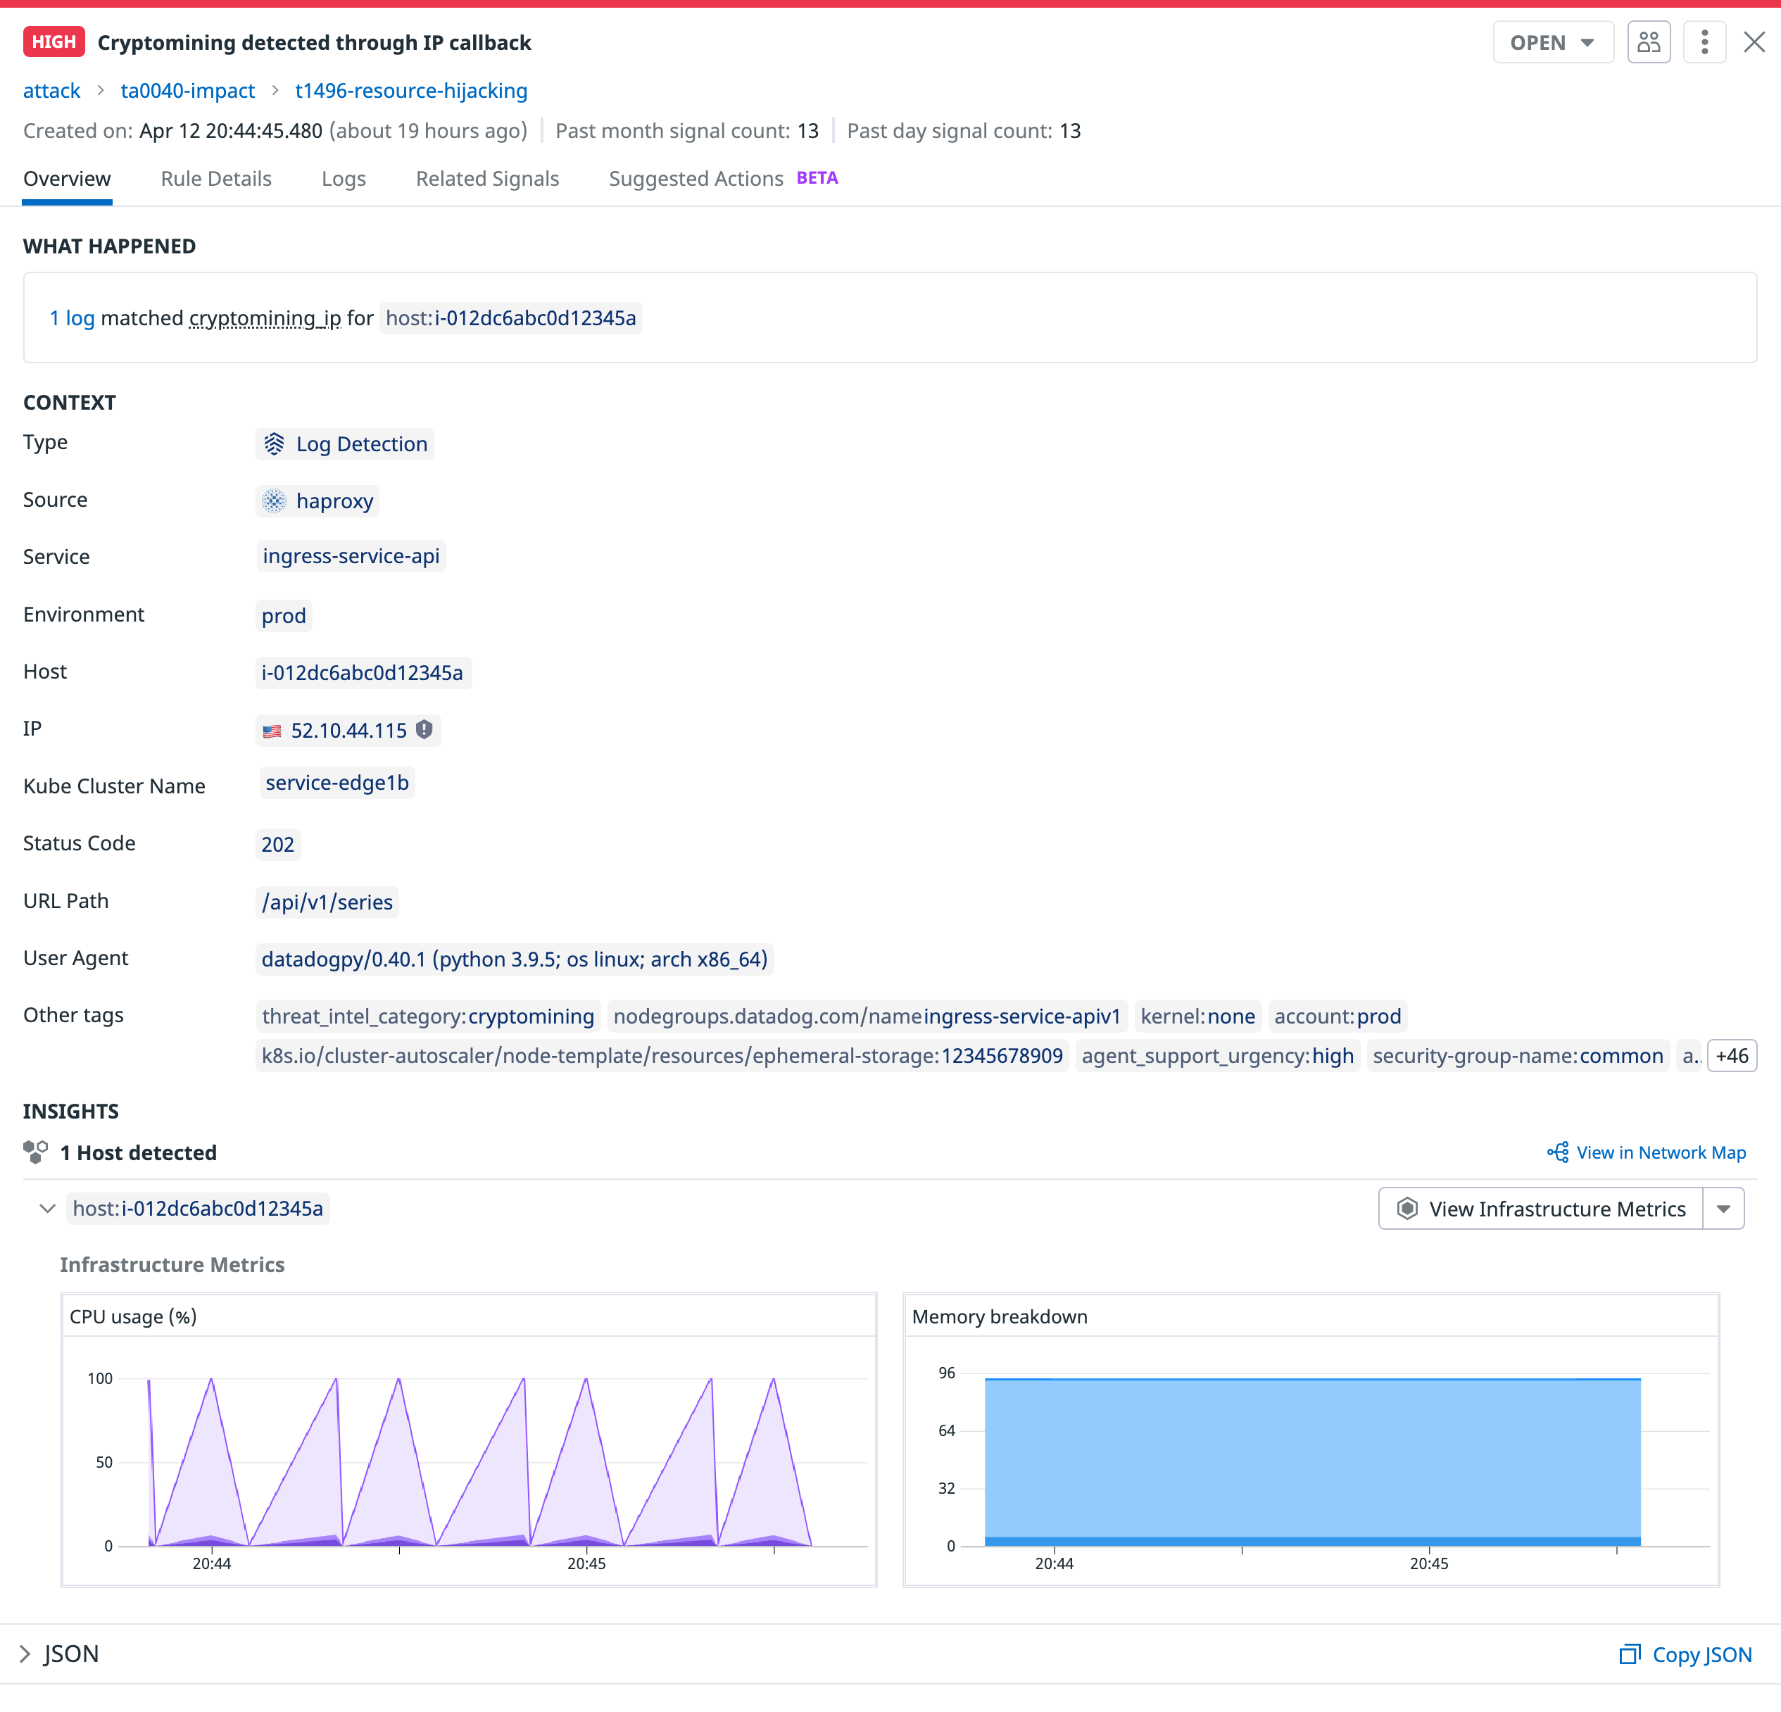The width and height of the screenshot is (1781, 1712).
Task: Click the t1496-resource-hijacking breadcrumb
Action: coord(410,90)
